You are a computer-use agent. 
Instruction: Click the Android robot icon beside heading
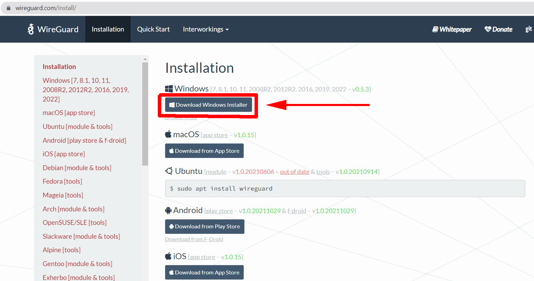pos(168,210)
